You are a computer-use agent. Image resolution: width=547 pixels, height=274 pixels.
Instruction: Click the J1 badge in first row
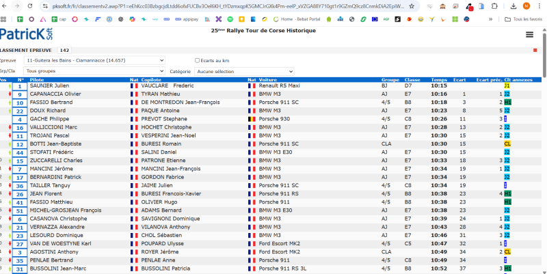[507, 86]
